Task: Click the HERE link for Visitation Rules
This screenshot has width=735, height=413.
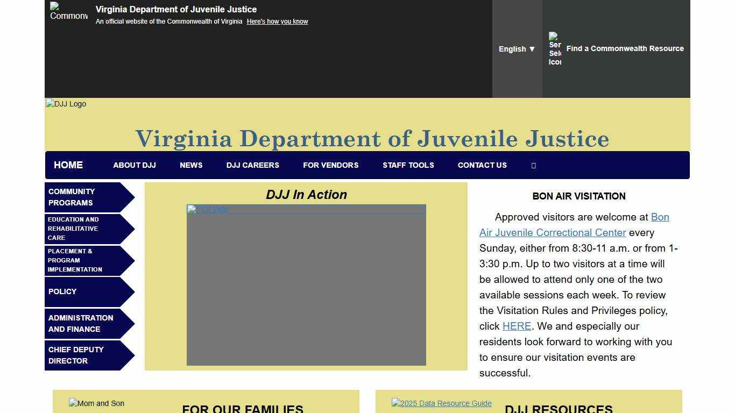Action: (516, 326)
